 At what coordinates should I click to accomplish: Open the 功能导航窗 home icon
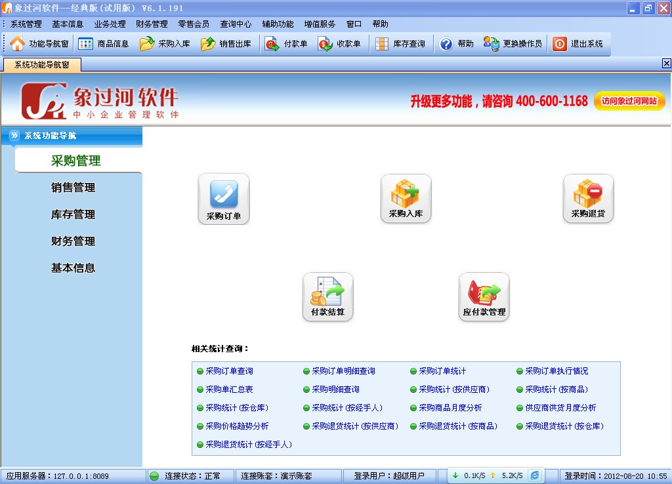(18, 44)
